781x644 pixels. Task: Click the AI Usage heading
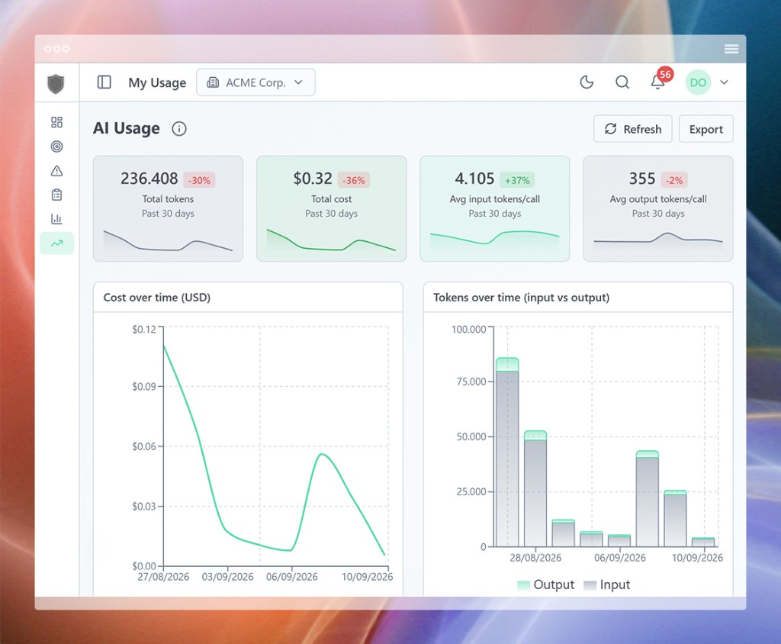pyautogui.click(x=127, y=129)
